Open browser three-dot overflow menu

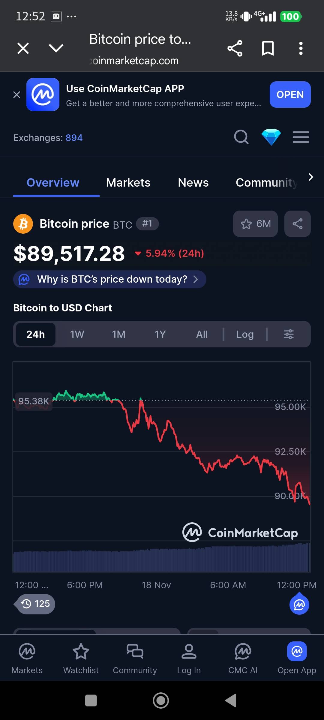point(301,48)
